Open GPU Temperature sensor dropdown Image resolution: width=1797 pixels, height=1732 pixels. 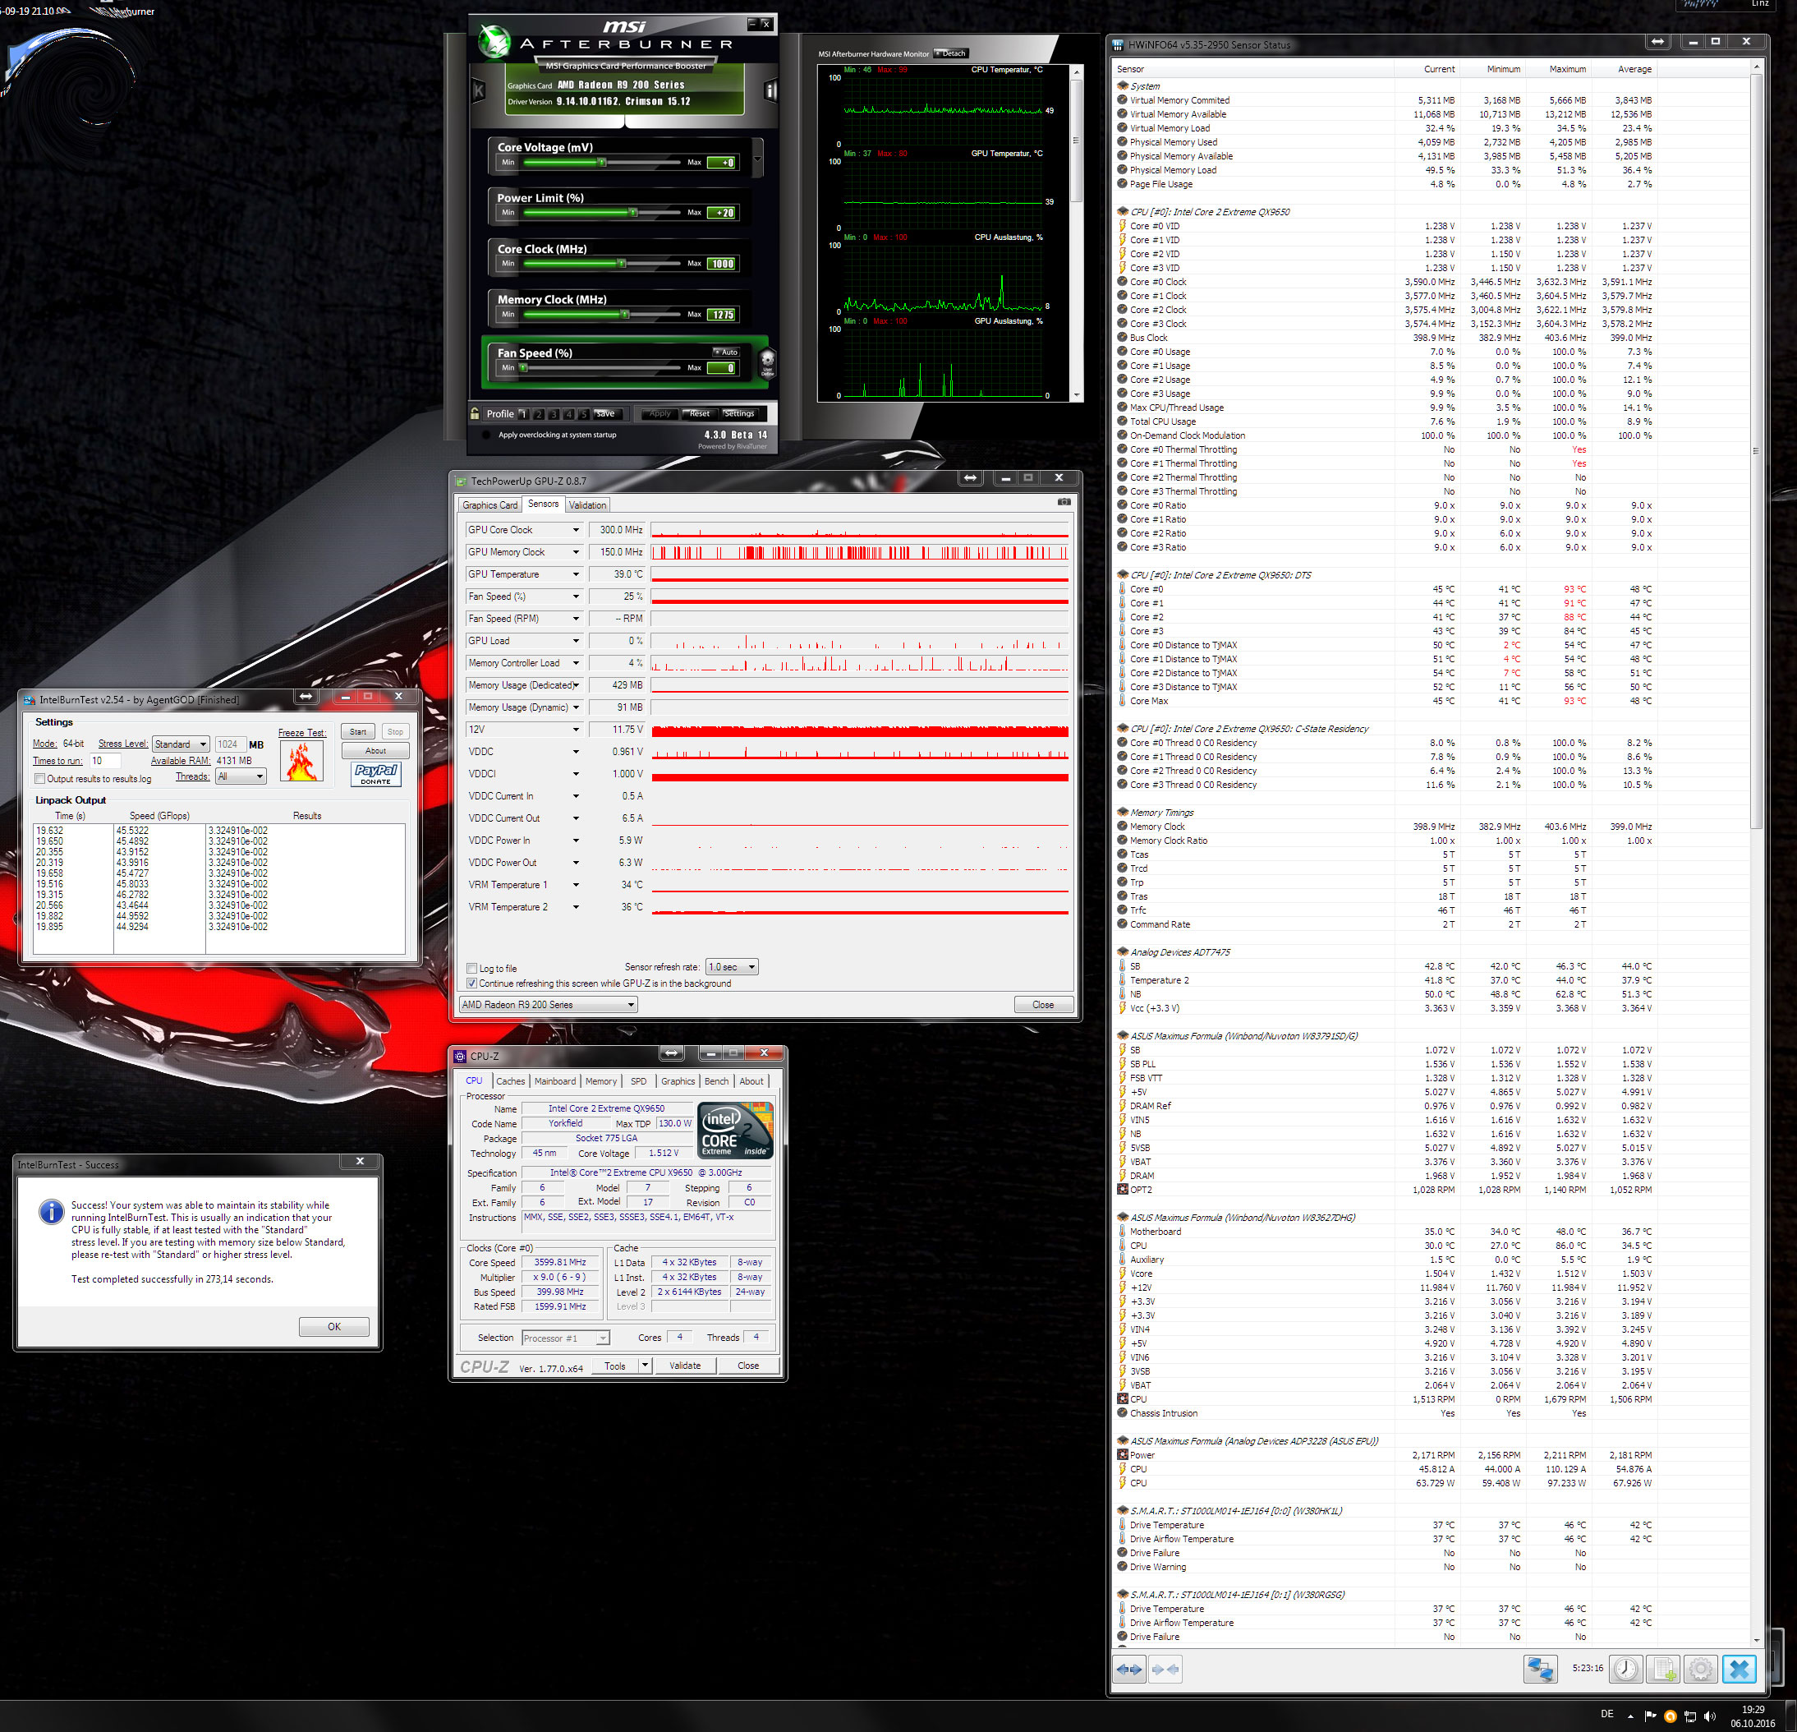pyautogui.click(x=576, y=574)
